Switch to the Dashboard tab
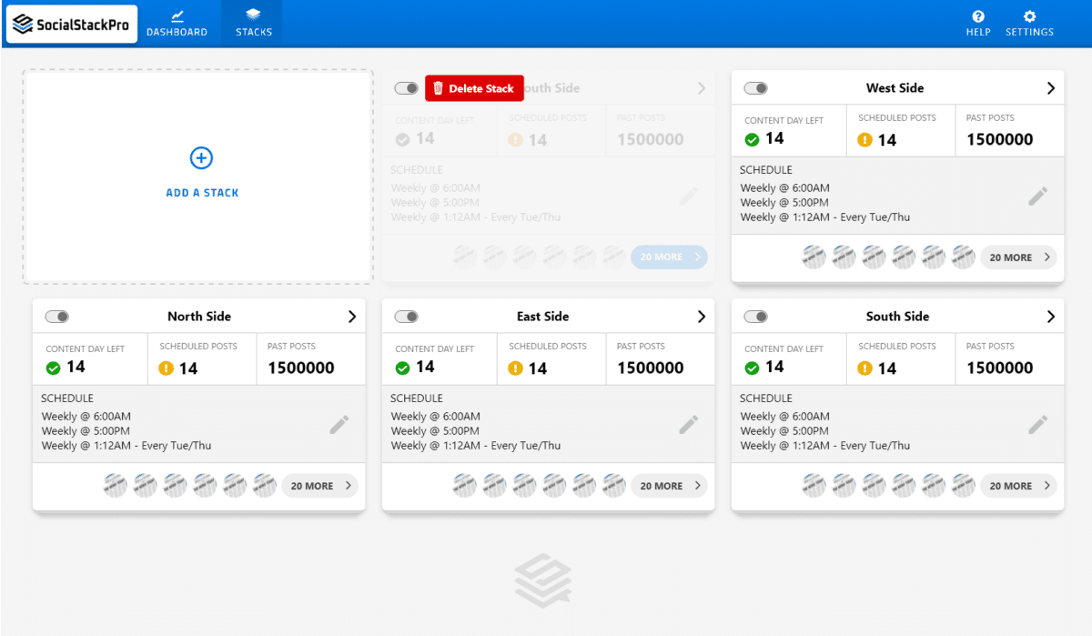Image resolution: width=1092 pixels, height=636 pixels. 177,24
